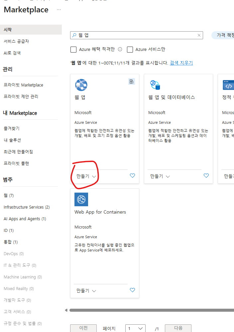Focus the search field containing 웹 앱
The width and height of the screenshot is (234, 332).
pyautogui.click(x=137, y=35)
